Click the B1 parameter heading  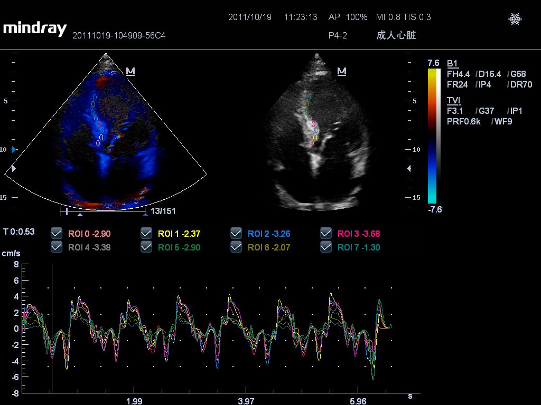coord(452,63)
